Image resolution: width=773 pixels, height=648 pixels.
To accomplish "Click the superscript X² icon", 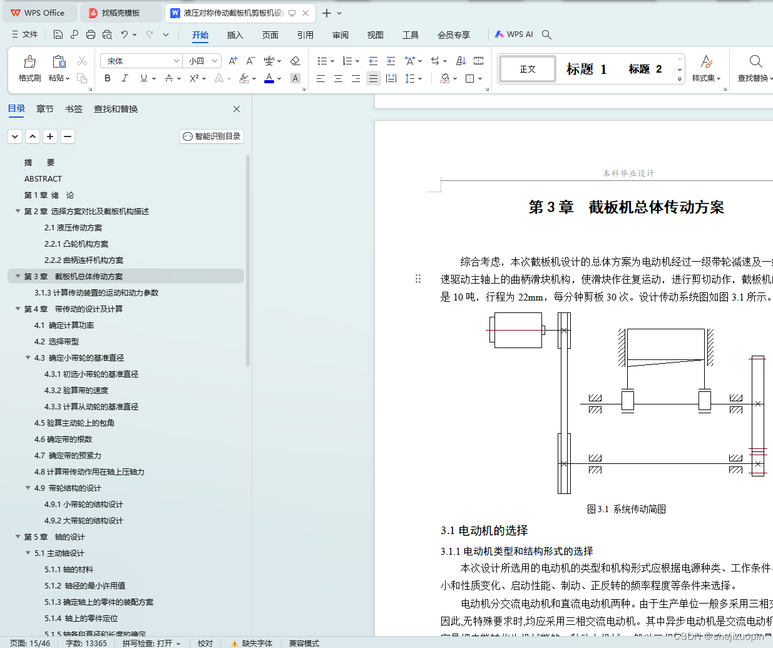I will [194, 78].
